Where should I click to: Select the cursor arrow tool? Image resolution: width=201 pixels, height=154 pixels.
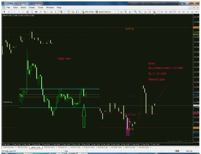(5, 12)
